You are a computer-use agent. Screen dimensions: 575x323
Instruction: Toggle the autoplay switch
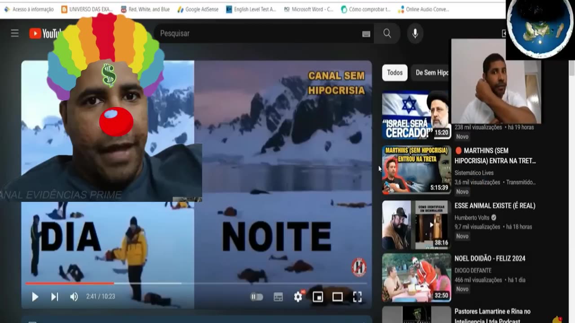click(257, 297)
